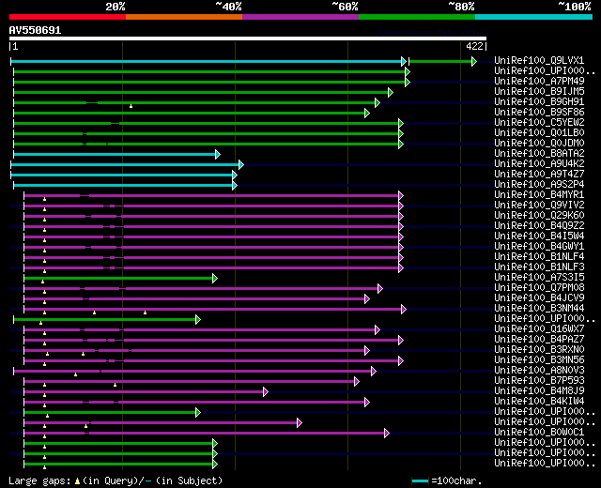Image resolution: width=601 pixels, height=488 pixels.
Task: Click arrowhead ending the B7P593 purple alignment
Action: (357, 382)
